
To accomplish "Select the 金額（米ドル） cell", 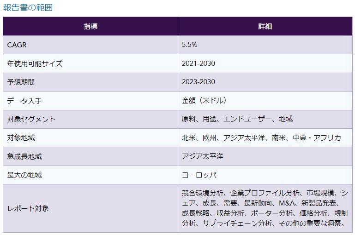I will pos(265,101).
